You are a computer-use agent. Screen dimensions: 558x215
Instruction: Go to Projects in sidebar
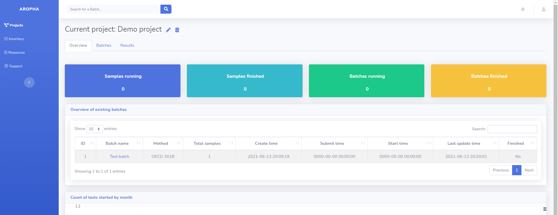click(x=14, y=25)
